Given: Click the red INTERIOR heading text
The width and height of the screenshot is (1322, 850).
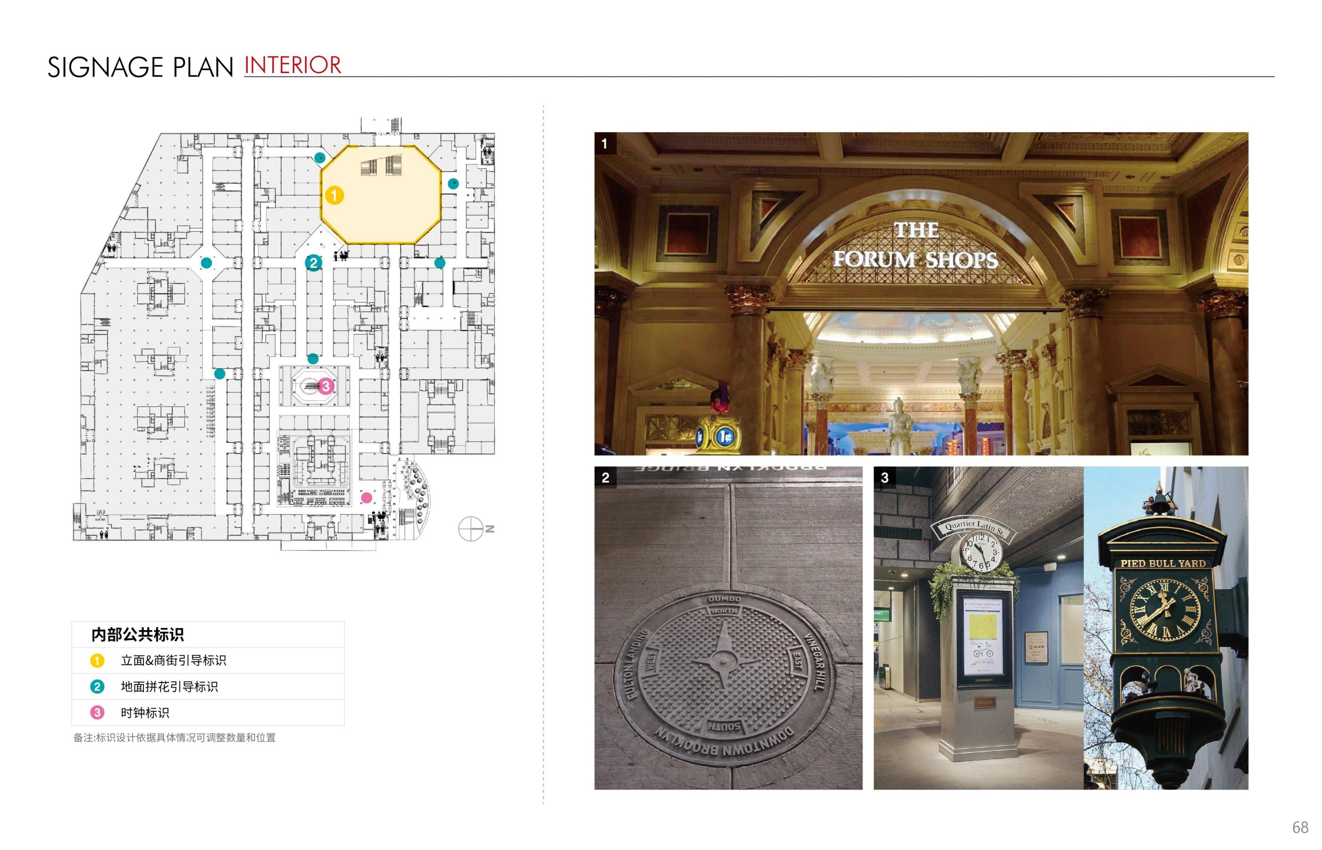Looking at the screenshot, I should click(x=293, y=65).
